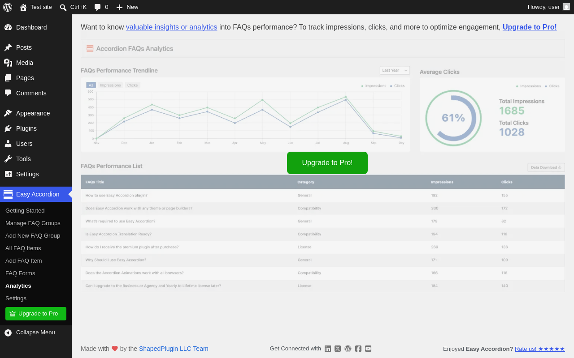Click the Category column header
This screenshot has width=574, height=358.
click(x=306, y=182)
